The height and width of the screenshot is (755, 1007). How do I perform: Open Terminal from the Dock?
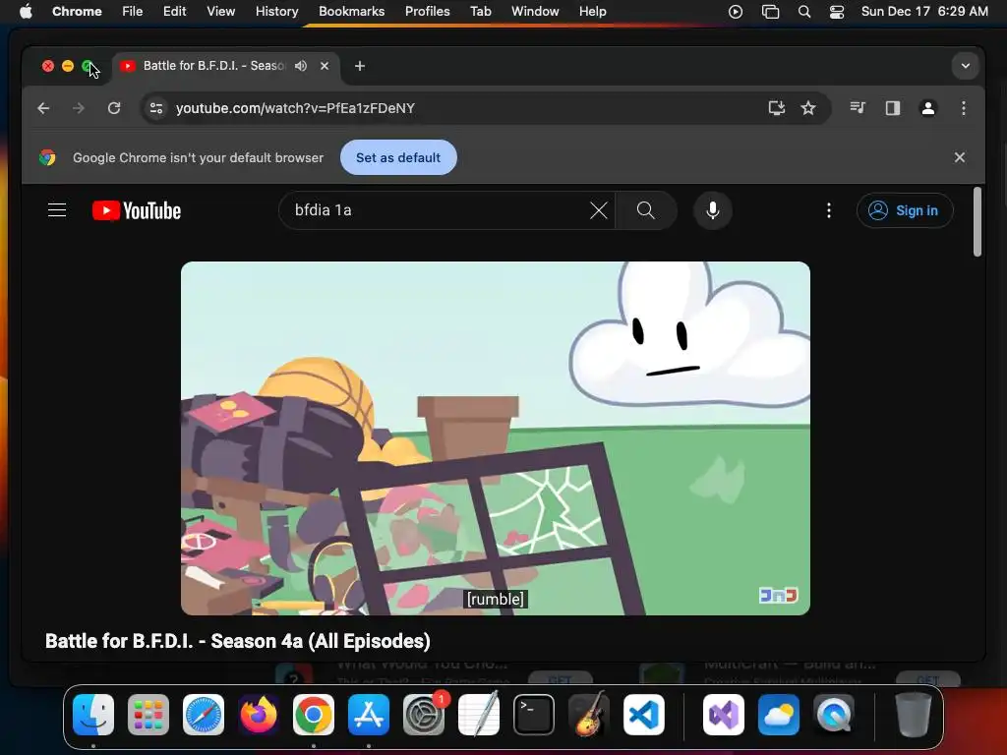point(534,715)
